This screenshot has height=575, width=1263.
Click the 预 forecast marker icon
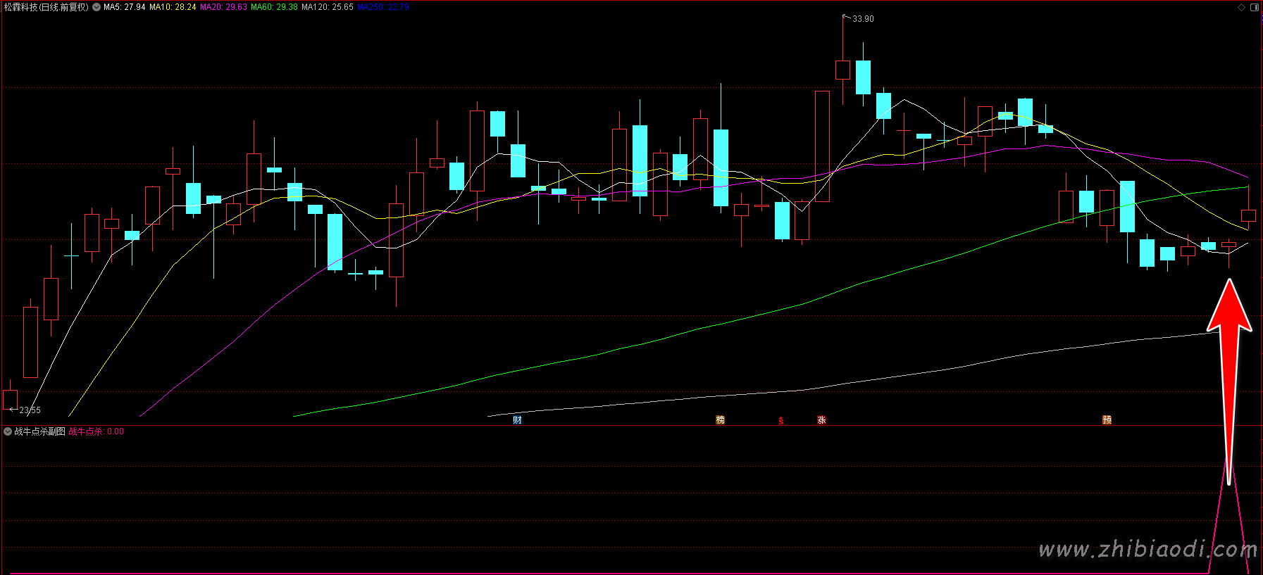tap(1107, 420)
